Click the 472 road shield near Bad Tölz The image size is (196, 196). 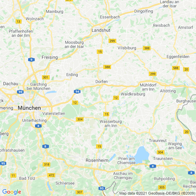[x=51, y=175]
